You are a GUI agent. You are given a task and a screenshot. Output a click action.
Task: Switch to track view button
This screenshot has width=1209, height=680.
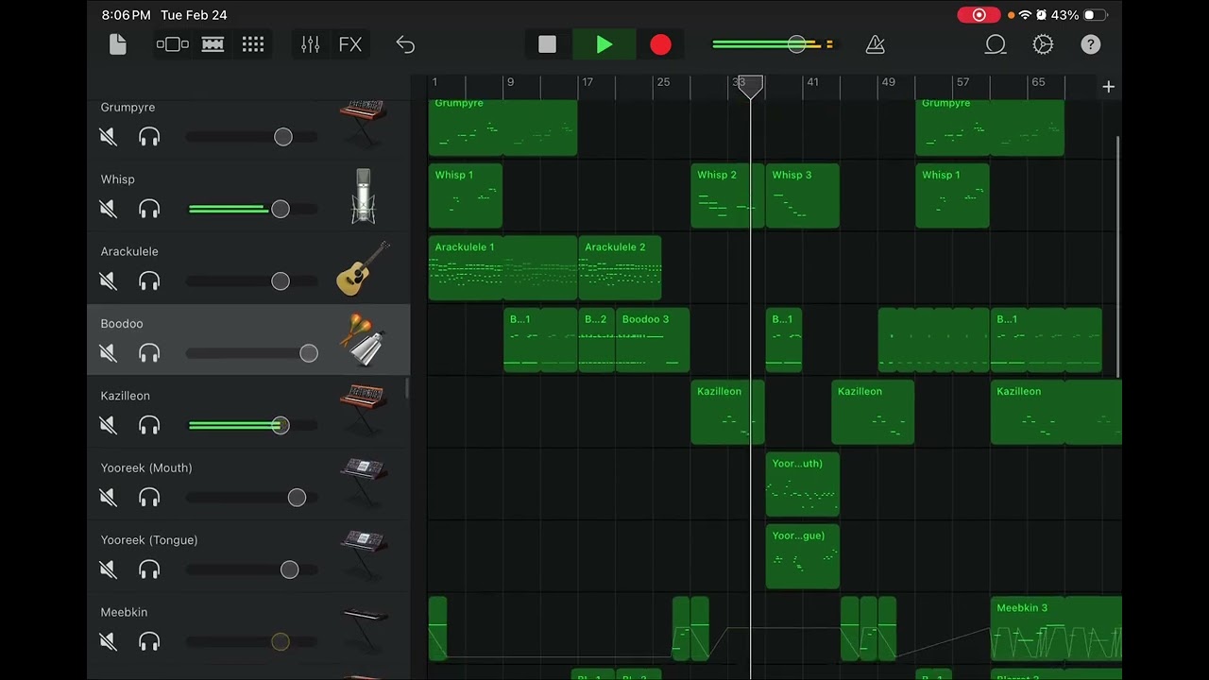[213, 44]
